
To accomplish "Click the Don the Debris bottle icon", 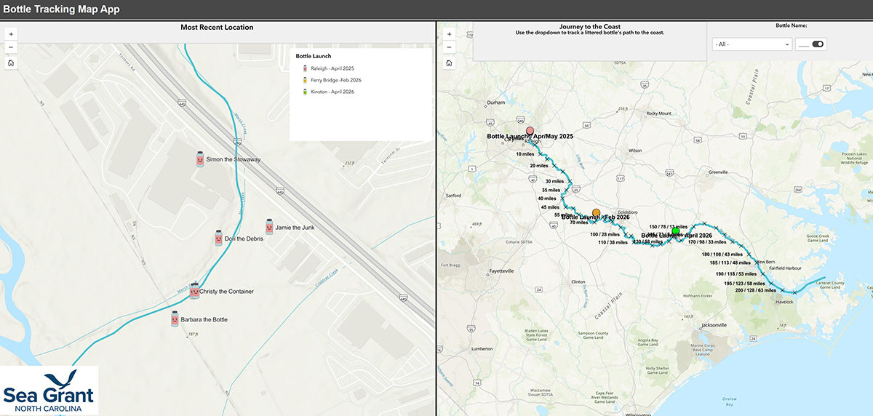I will click(218, 238).
